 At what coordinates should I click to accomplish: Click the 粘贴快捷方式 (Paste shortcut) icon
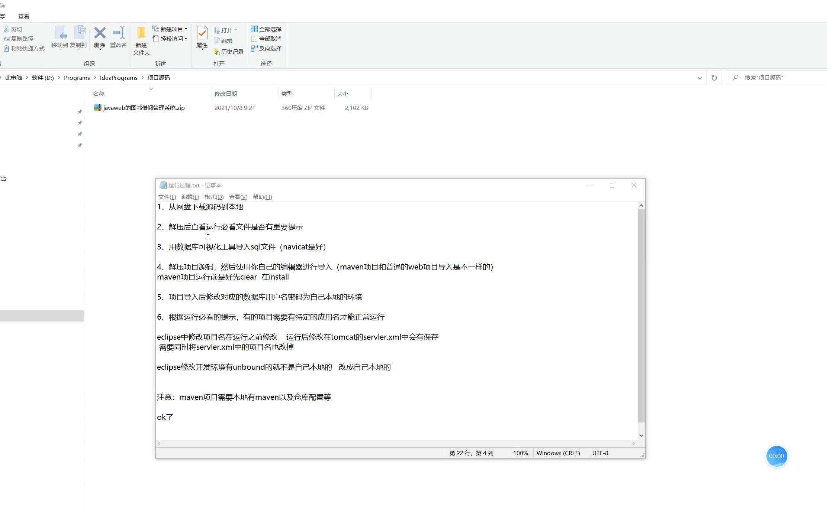pos(24,48)
